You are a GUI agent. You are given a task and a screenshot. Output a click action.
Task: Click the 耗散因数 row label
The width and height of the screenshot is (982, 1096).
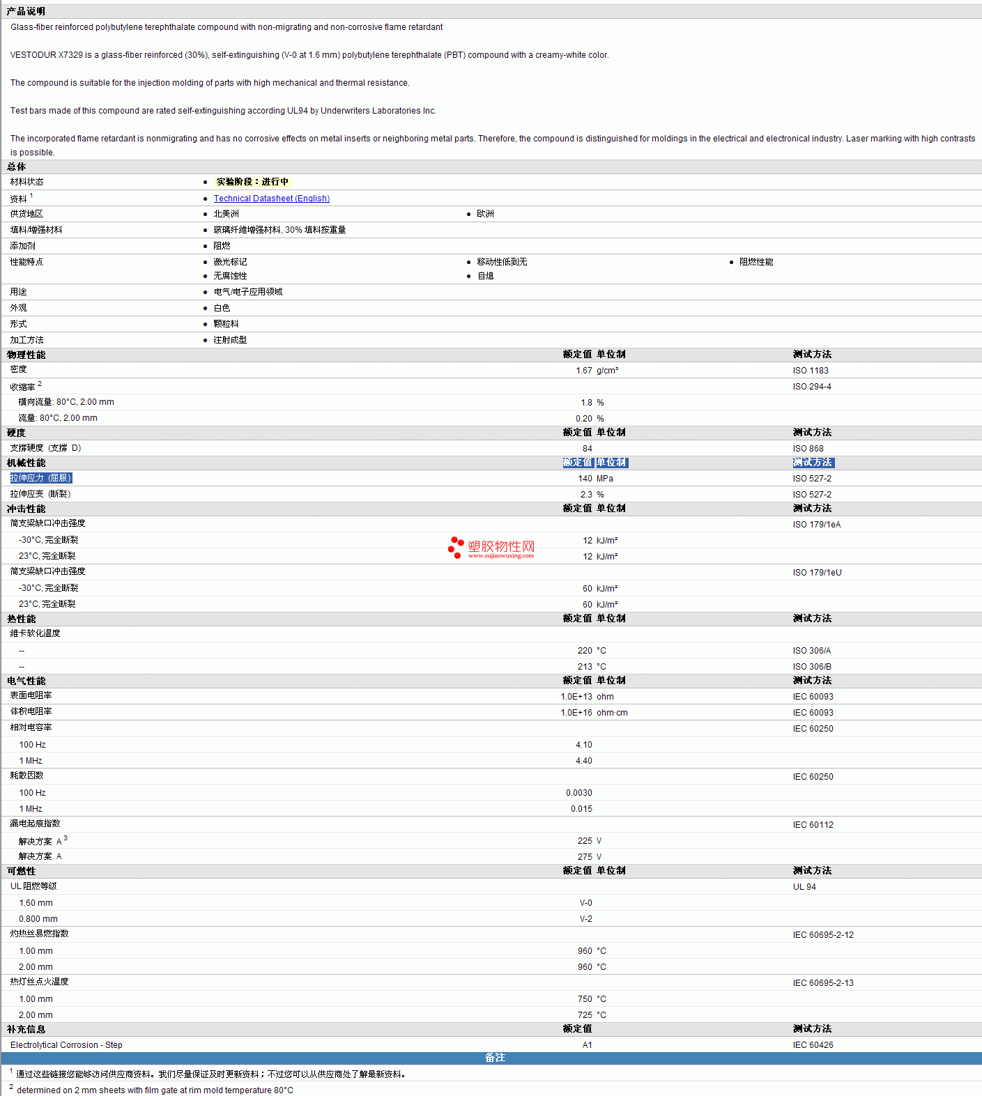coord(26,775)
